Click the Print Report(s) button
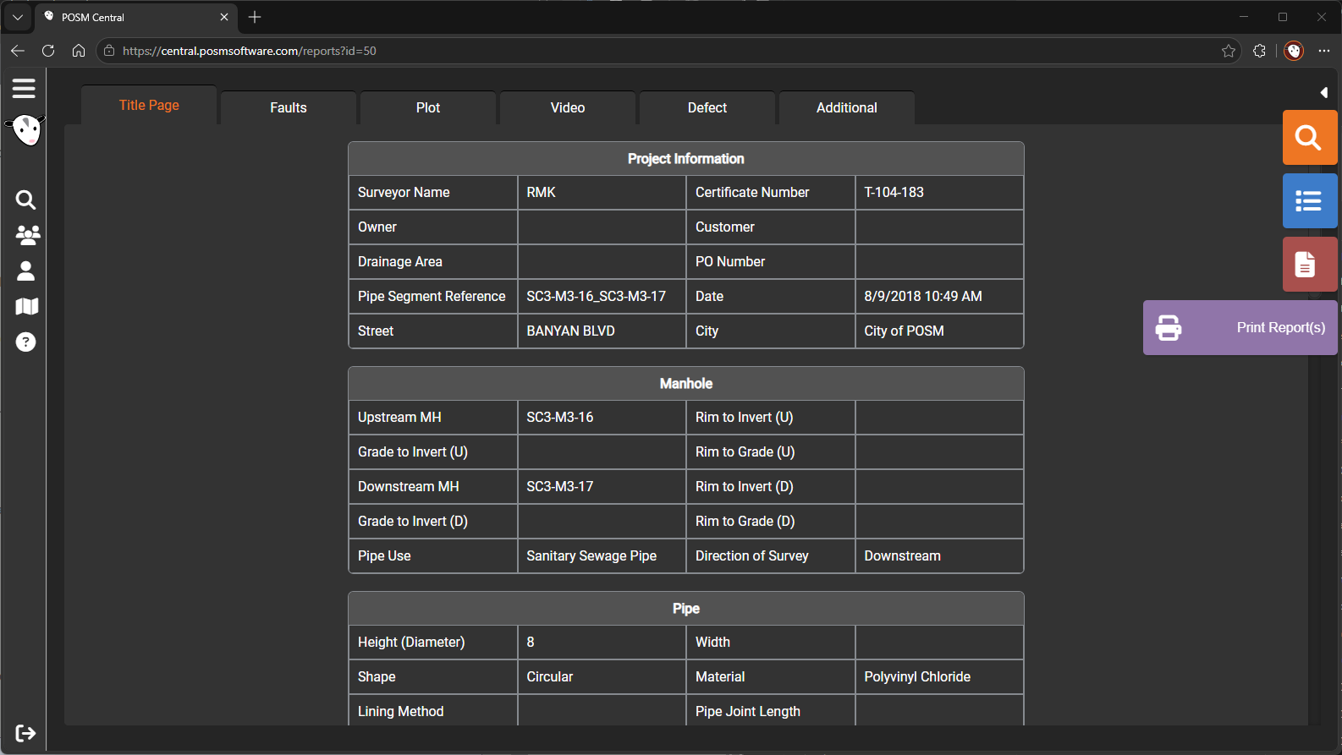This screenshot has height=755, width=1342. pos(1240,327)
